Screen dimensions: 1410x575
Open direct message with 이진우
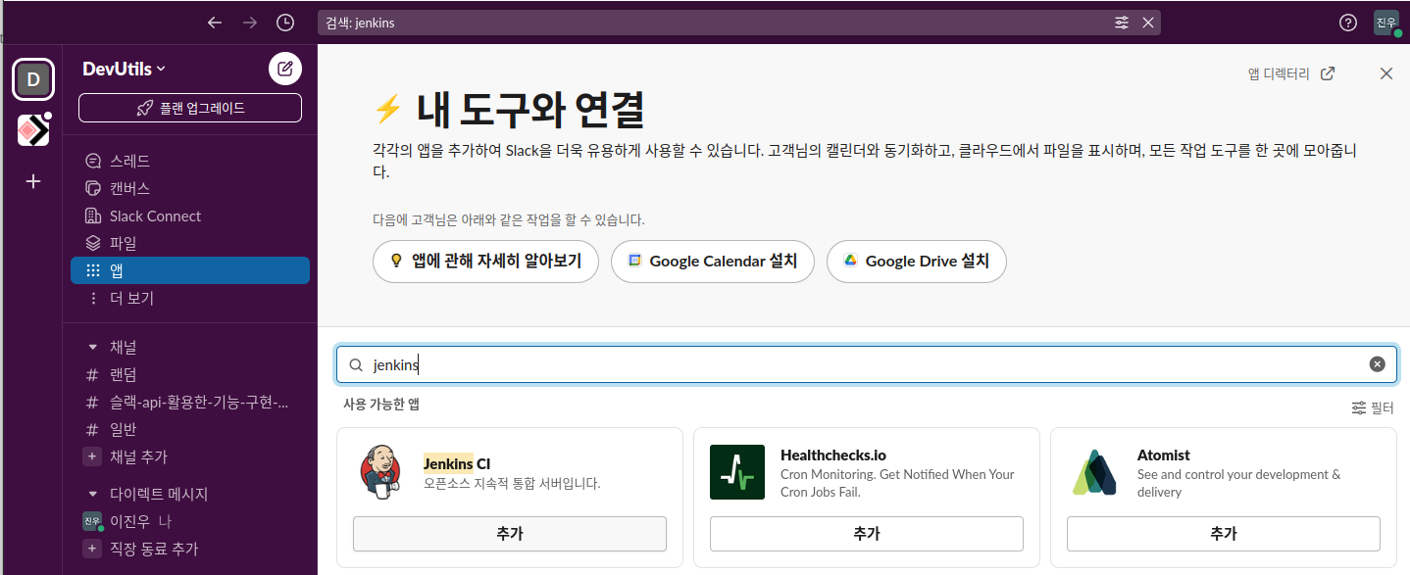coord(190,521)
